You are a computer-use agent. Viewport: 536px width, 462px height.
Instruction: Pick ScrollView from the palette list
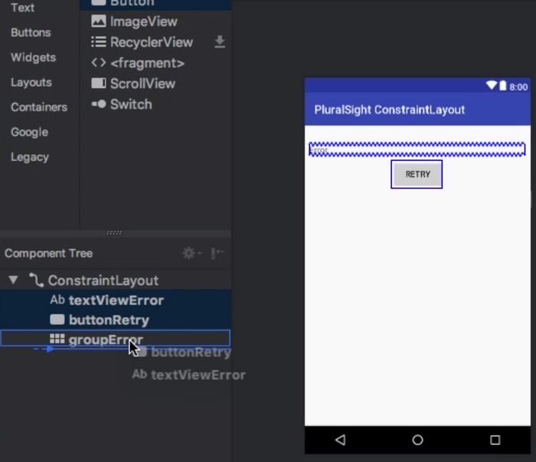(142, 84)
